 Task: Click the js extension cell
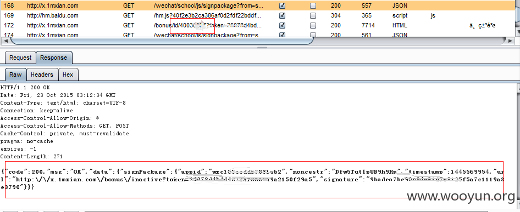(x=433, y=15)
